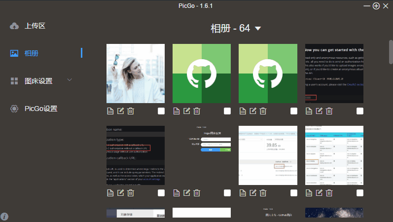Open the woman with sunglasses thumbnail

(x=136, y=74)
